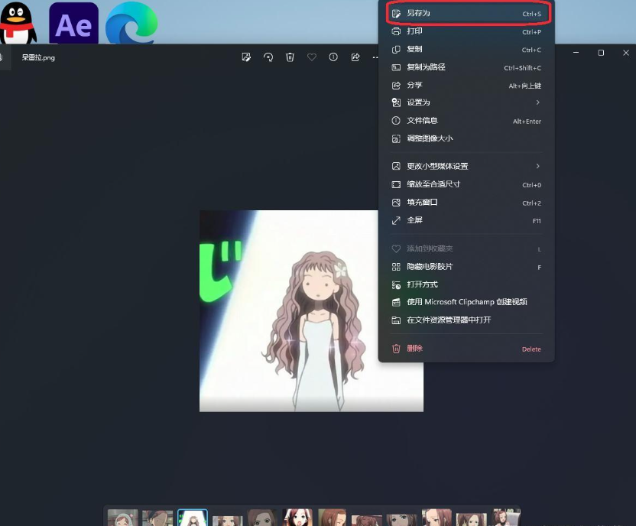This screenshot has height=526, width=636.
Task: Open the QQ penguin desktop icon
Action: [x=18, y=23]
